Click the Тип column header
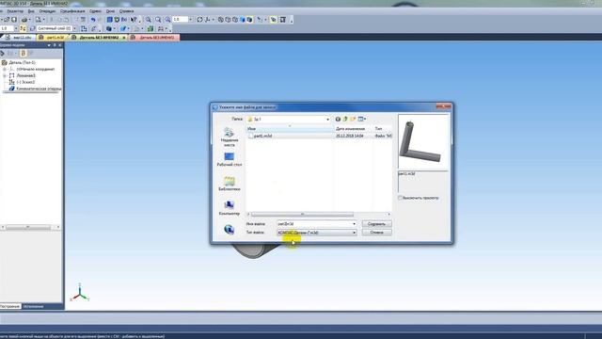Image resolution: width=602 pixels, height=339 pixels. coord(383,128)
